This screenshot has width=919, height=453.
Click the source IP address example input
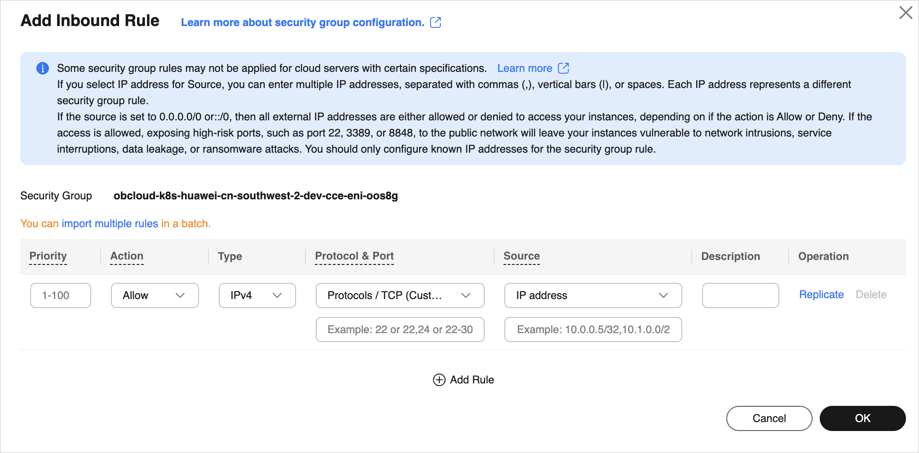point(593,330)
